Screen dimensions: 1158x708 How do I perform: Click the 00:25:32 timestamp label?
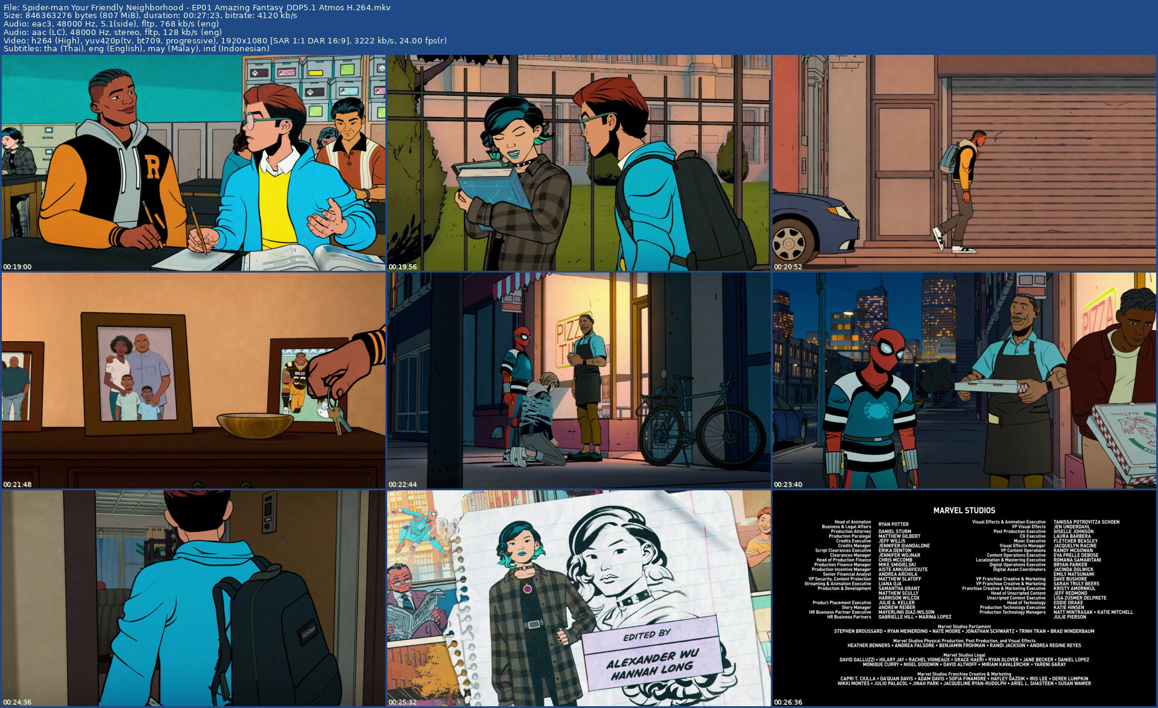tap(403, 702)
